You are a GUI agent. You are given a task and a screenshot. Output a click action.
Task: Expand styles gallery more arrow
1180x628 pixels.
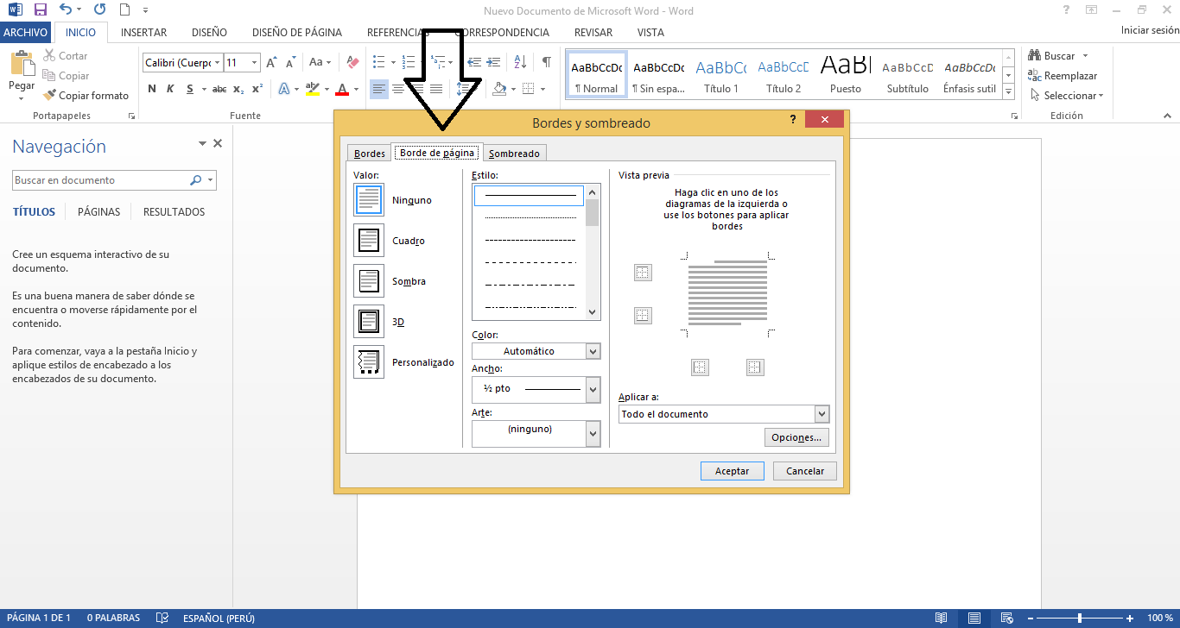pos(1008,91)
